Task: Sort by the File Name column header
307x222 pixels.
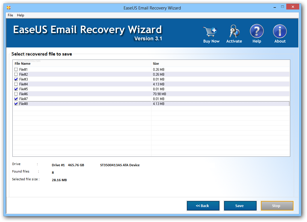Action: coord(82,64)
